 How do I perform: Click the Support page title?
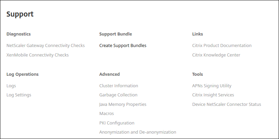pos(20,14)
